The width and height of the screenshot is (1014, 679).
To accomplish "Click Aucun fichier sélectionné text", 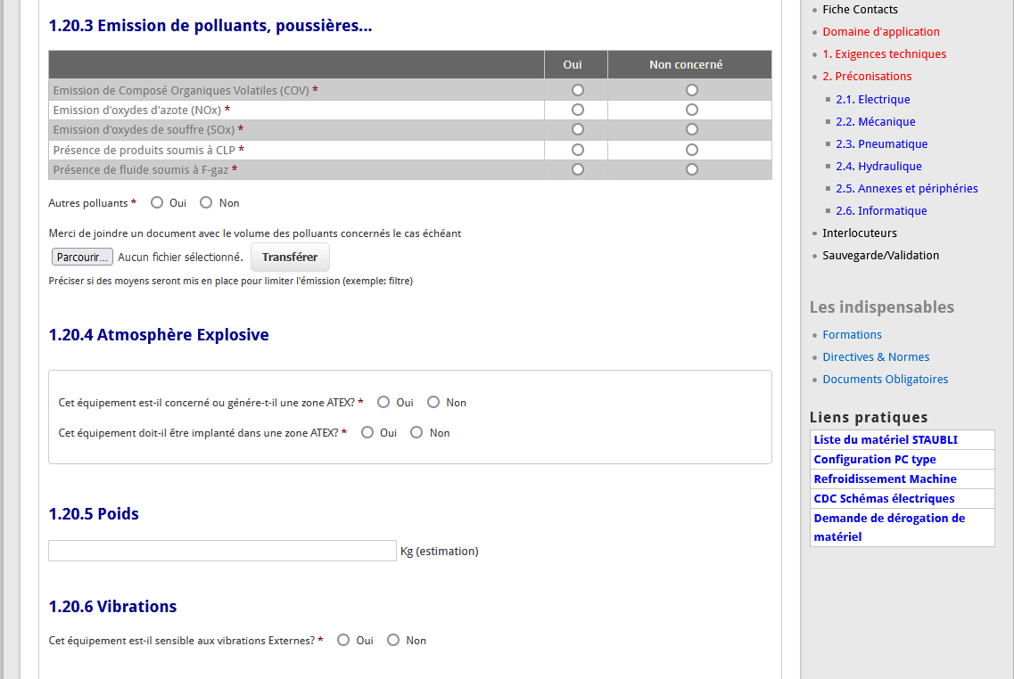I will (180, 258).
